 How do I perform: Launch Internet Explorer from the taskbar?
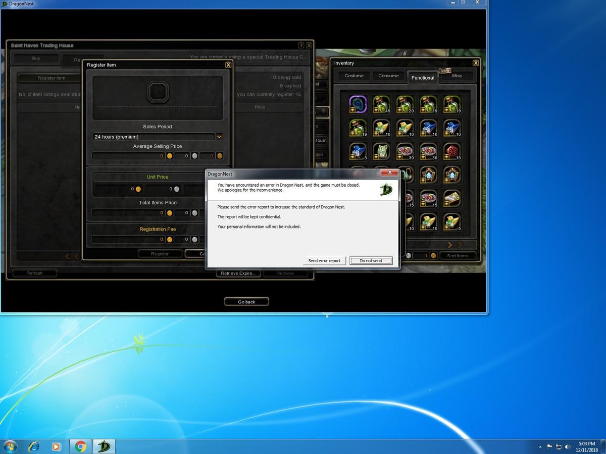tap(34, 446)
